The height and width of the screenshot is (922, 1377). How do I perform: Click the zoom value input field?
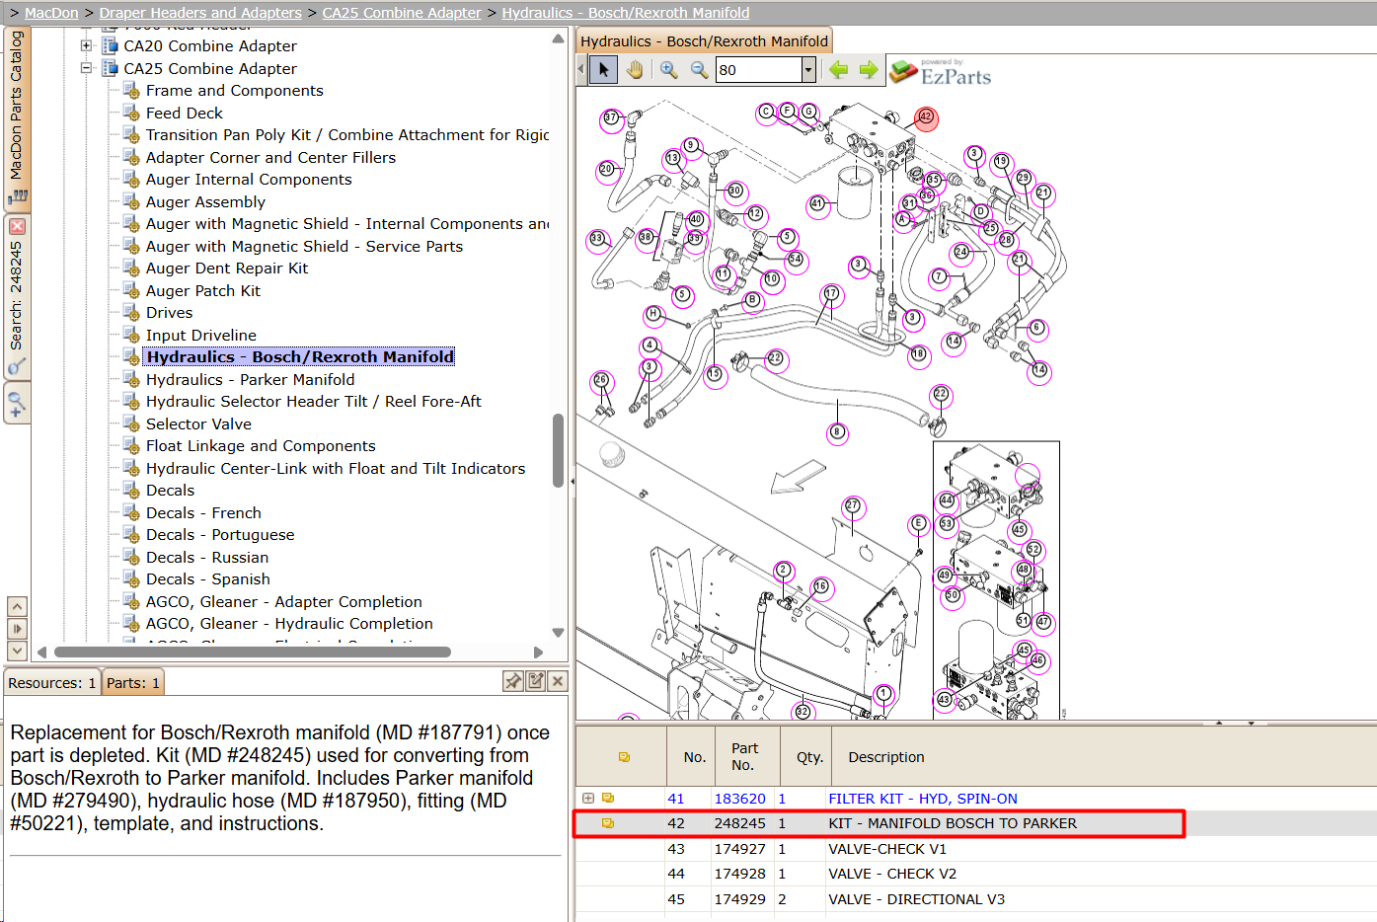click(758, 70)
